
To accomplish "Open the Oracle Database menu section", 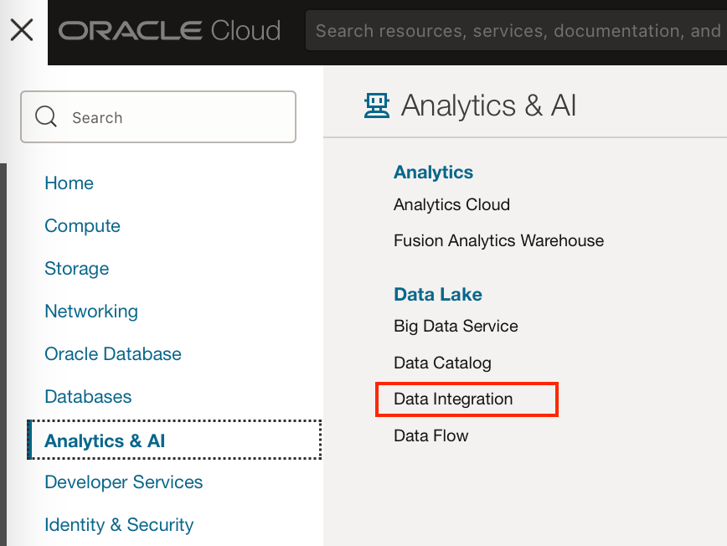I will tap(113, 354).
